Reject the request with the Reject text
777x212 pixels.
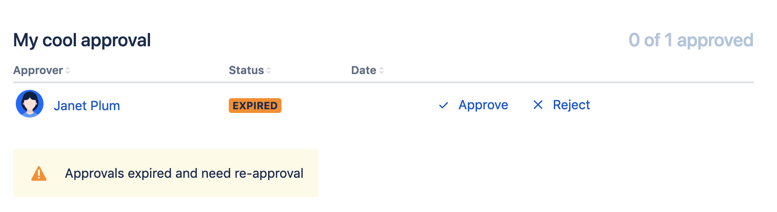pos(571,105)
